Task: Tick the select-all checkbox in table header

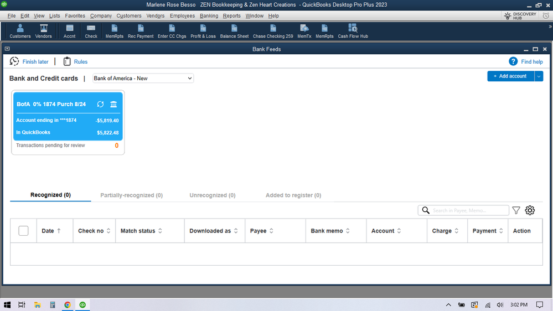Action: coord(23,231)
